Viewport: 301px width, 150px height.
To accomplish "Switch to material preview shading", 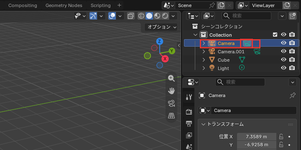I will click(157, 16).
